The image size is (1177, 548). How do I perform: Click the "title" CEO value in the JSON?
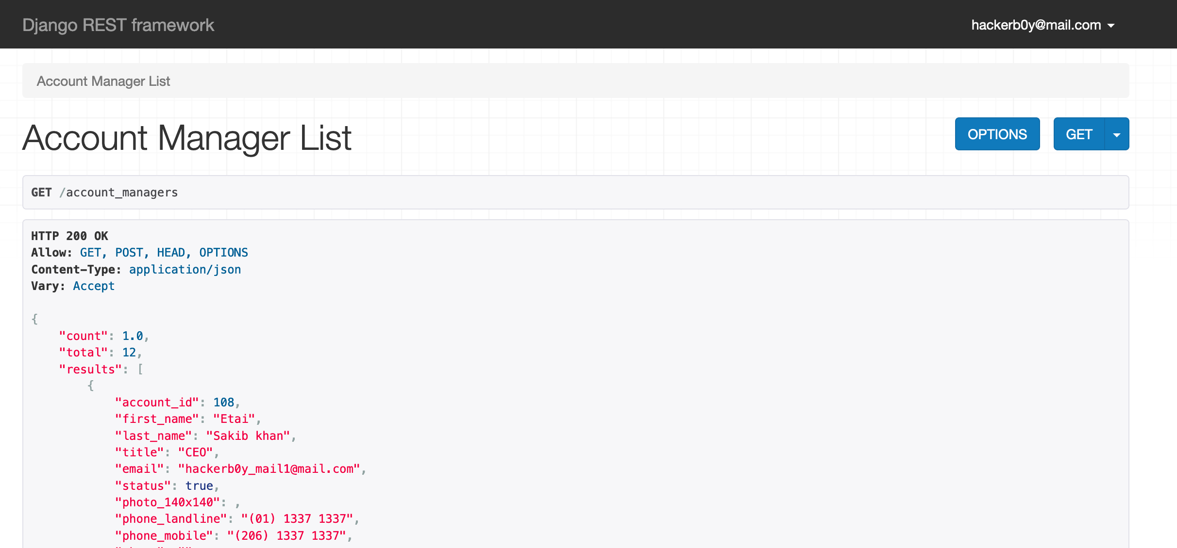[x=196, y=452]
